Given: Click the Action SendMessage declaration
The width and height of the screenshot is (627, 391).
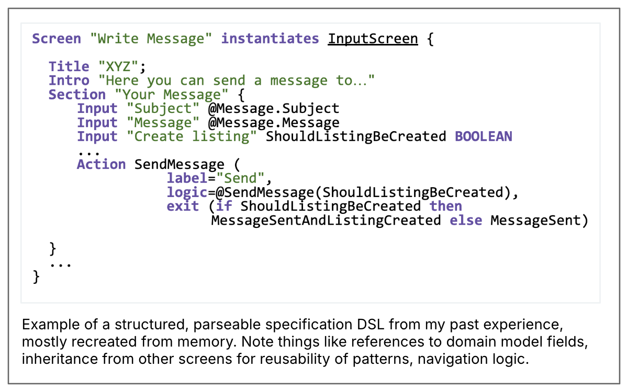Looking at the screenshot, I should pyautogui.click(x=151, y=164).
